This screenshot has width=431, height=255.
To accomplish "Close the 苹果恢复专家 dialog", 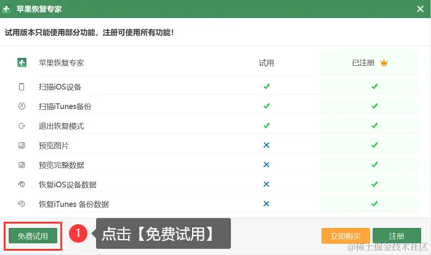I will point(420,9).
